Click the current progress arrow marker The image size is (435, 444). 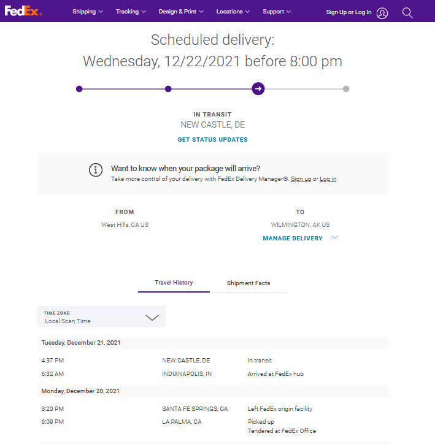tap(258, 89)
